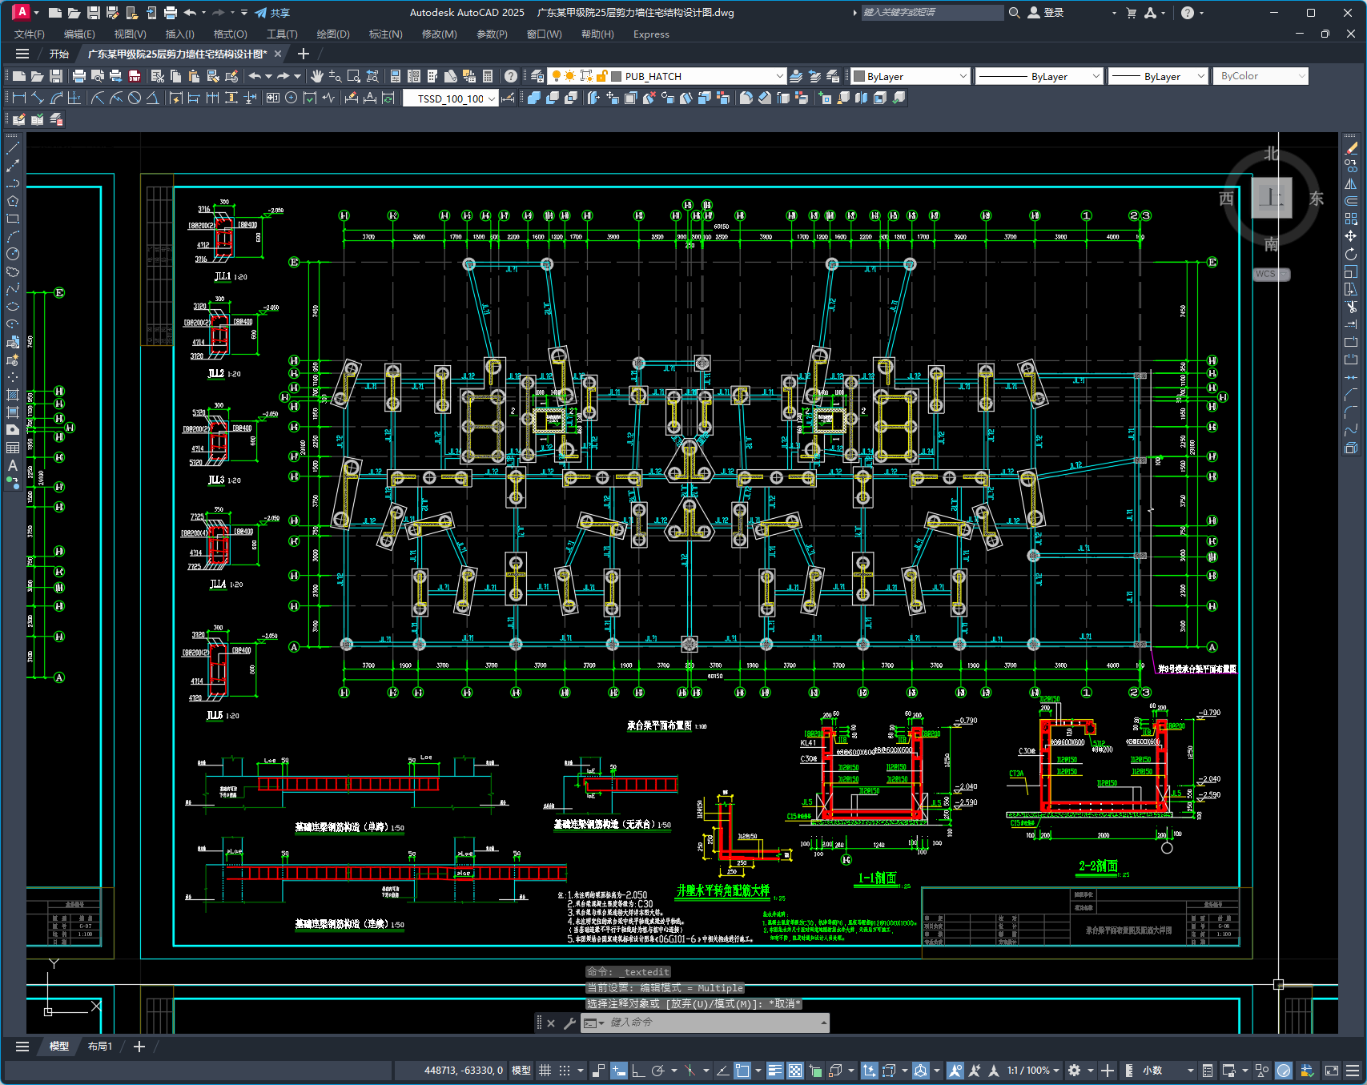Open the 文件(F) menu
Image resolution: width=1367 pixels, height=1085 pixels.
[30, 34]
